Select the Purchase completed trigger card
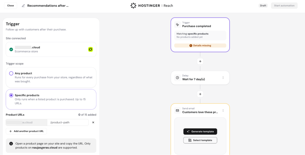Screen dimensions: 305x155 [200, 35]
